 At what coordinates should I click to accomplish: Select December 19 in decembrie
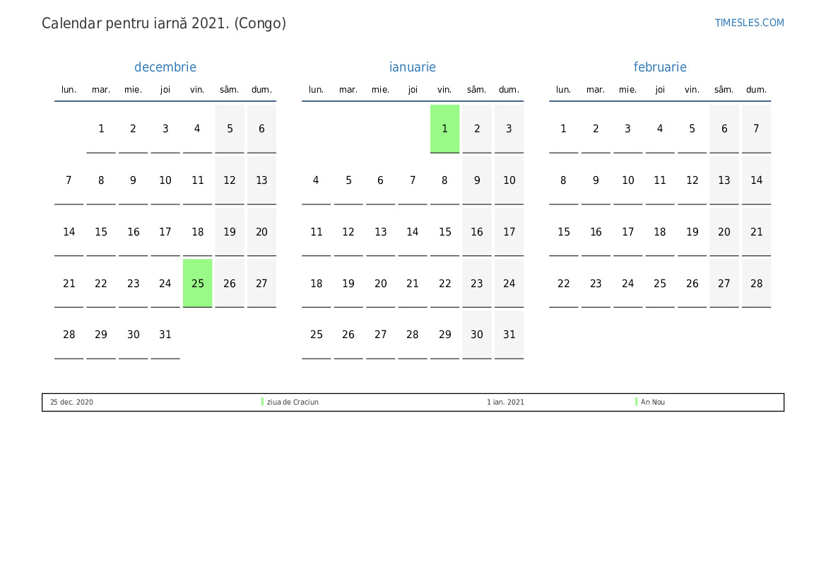(x=230, y=232)
